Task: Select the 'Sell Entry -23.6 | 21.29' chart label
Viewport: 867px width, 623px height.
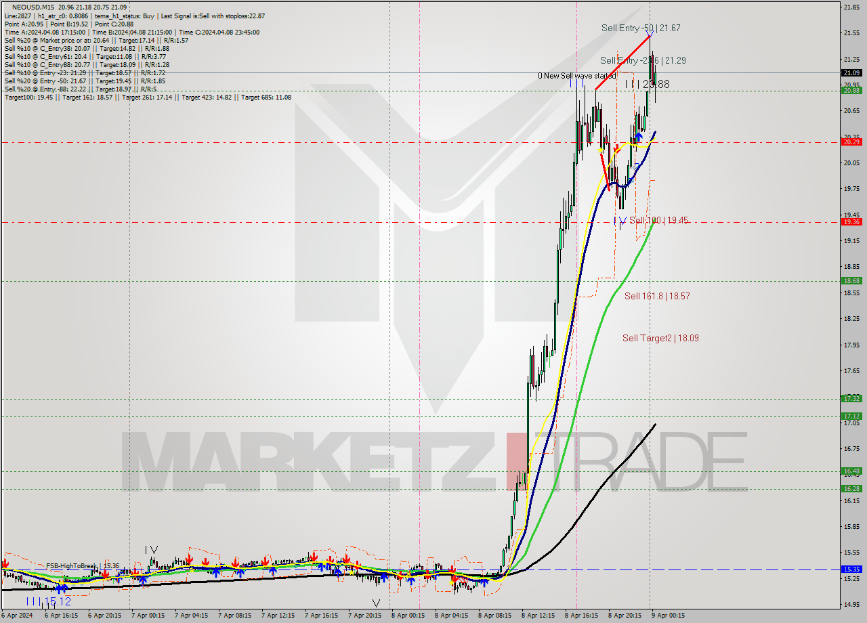Action: pyautogui.click(x=643, y=60)
